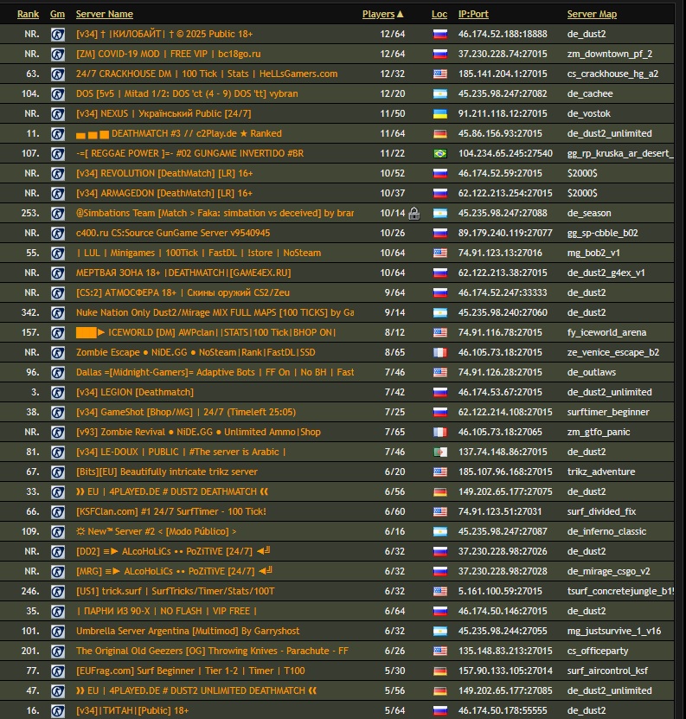The height and width of the screenshot is (719, 686).
Task: Open New Server #2 Modo Público link
Action: coord(157,531)
